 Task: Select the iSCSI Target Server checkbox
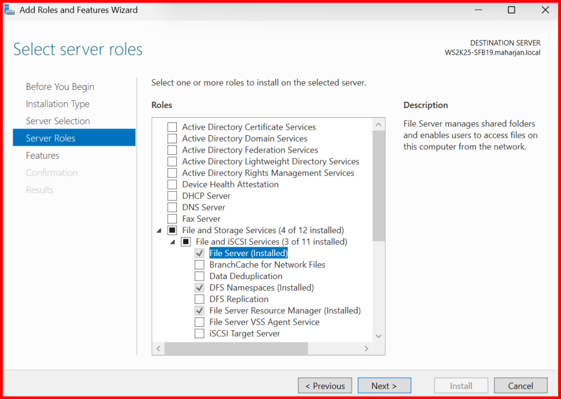(x=199, y=334)
